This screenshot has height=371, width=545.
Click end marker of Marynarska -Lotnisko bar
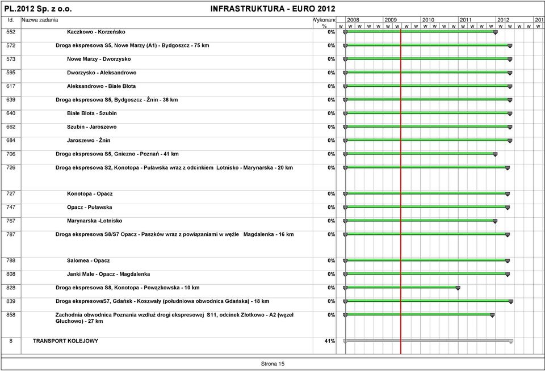[495, 221]
